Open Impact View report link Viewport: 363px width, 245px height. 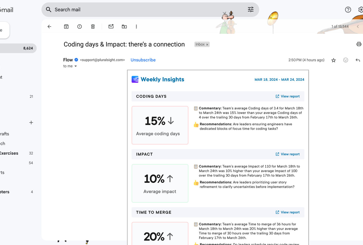coord(288,154)
